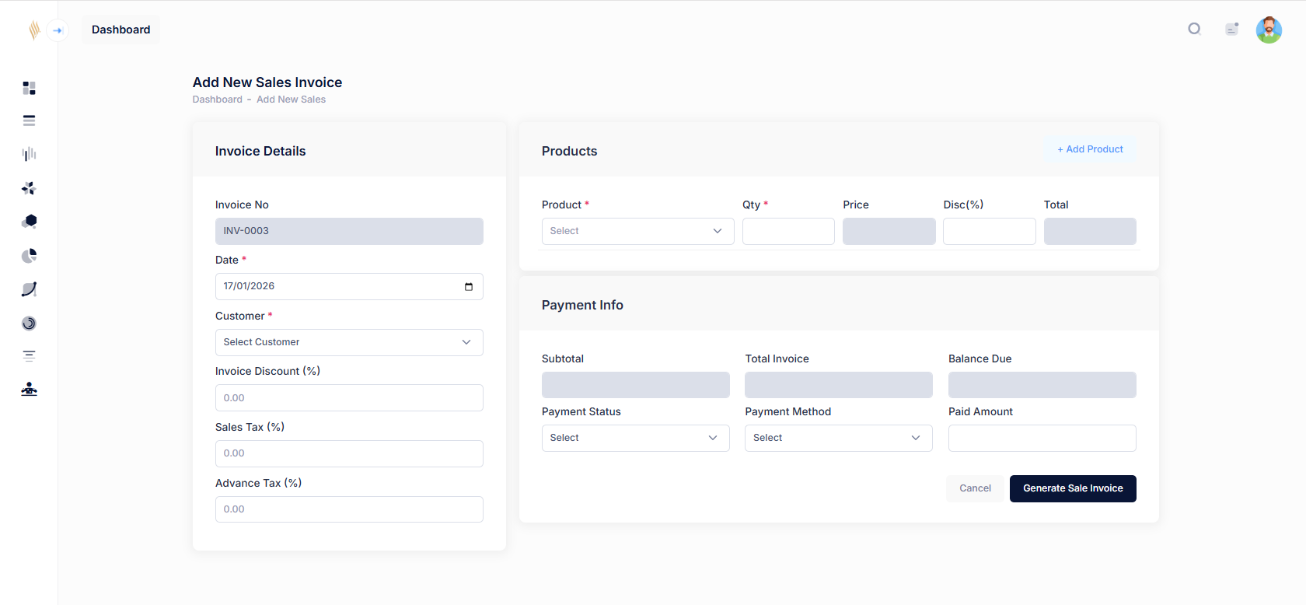1306x605 pixels.
Task: Open the Payment Method dropdown
Action: (838, 439)
